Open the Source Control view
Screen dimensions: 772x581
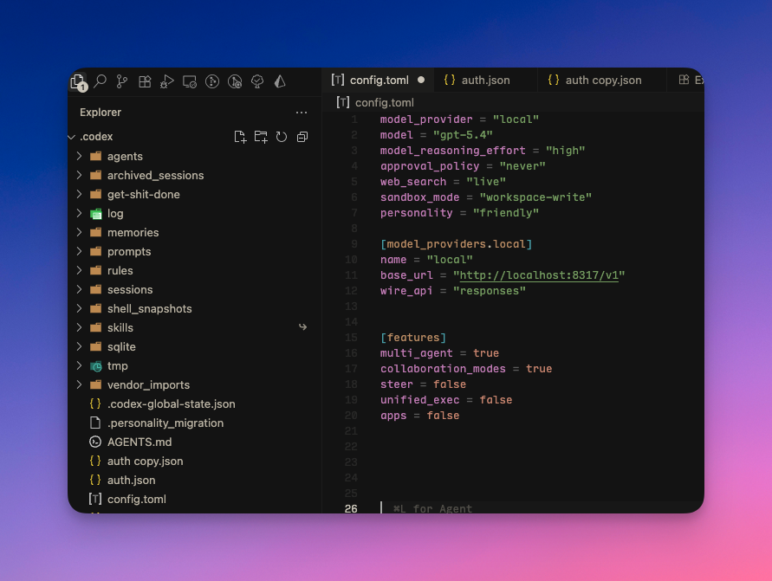click(122, 81)
